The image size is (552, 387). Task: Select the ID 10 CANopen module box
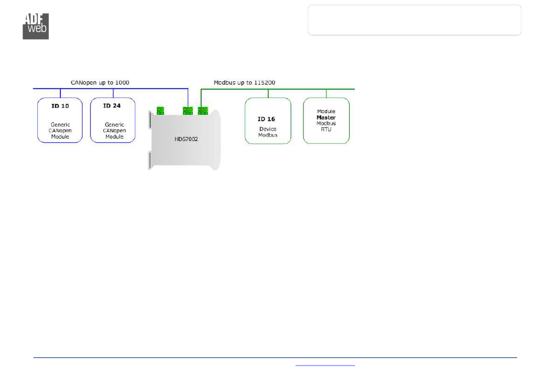tap(60, 120)
